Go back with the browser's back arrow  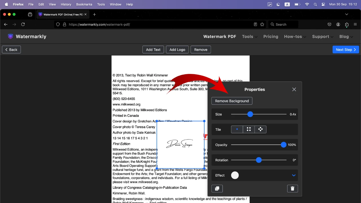point(6,25)
